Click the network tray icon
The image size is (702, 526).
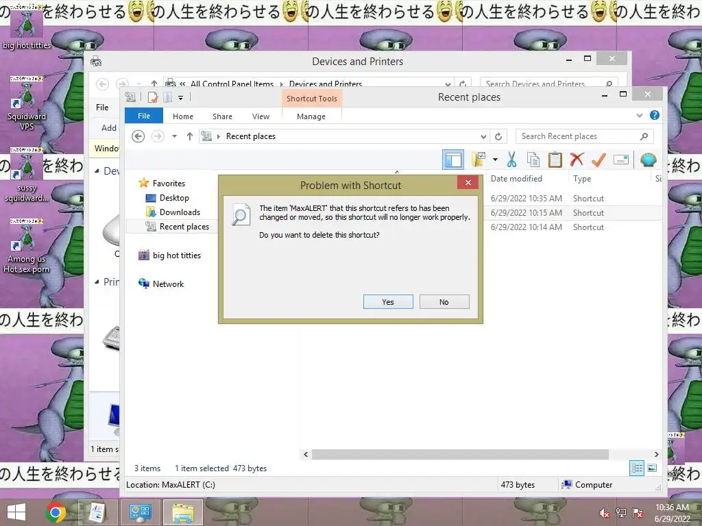[x=621, y=513]
